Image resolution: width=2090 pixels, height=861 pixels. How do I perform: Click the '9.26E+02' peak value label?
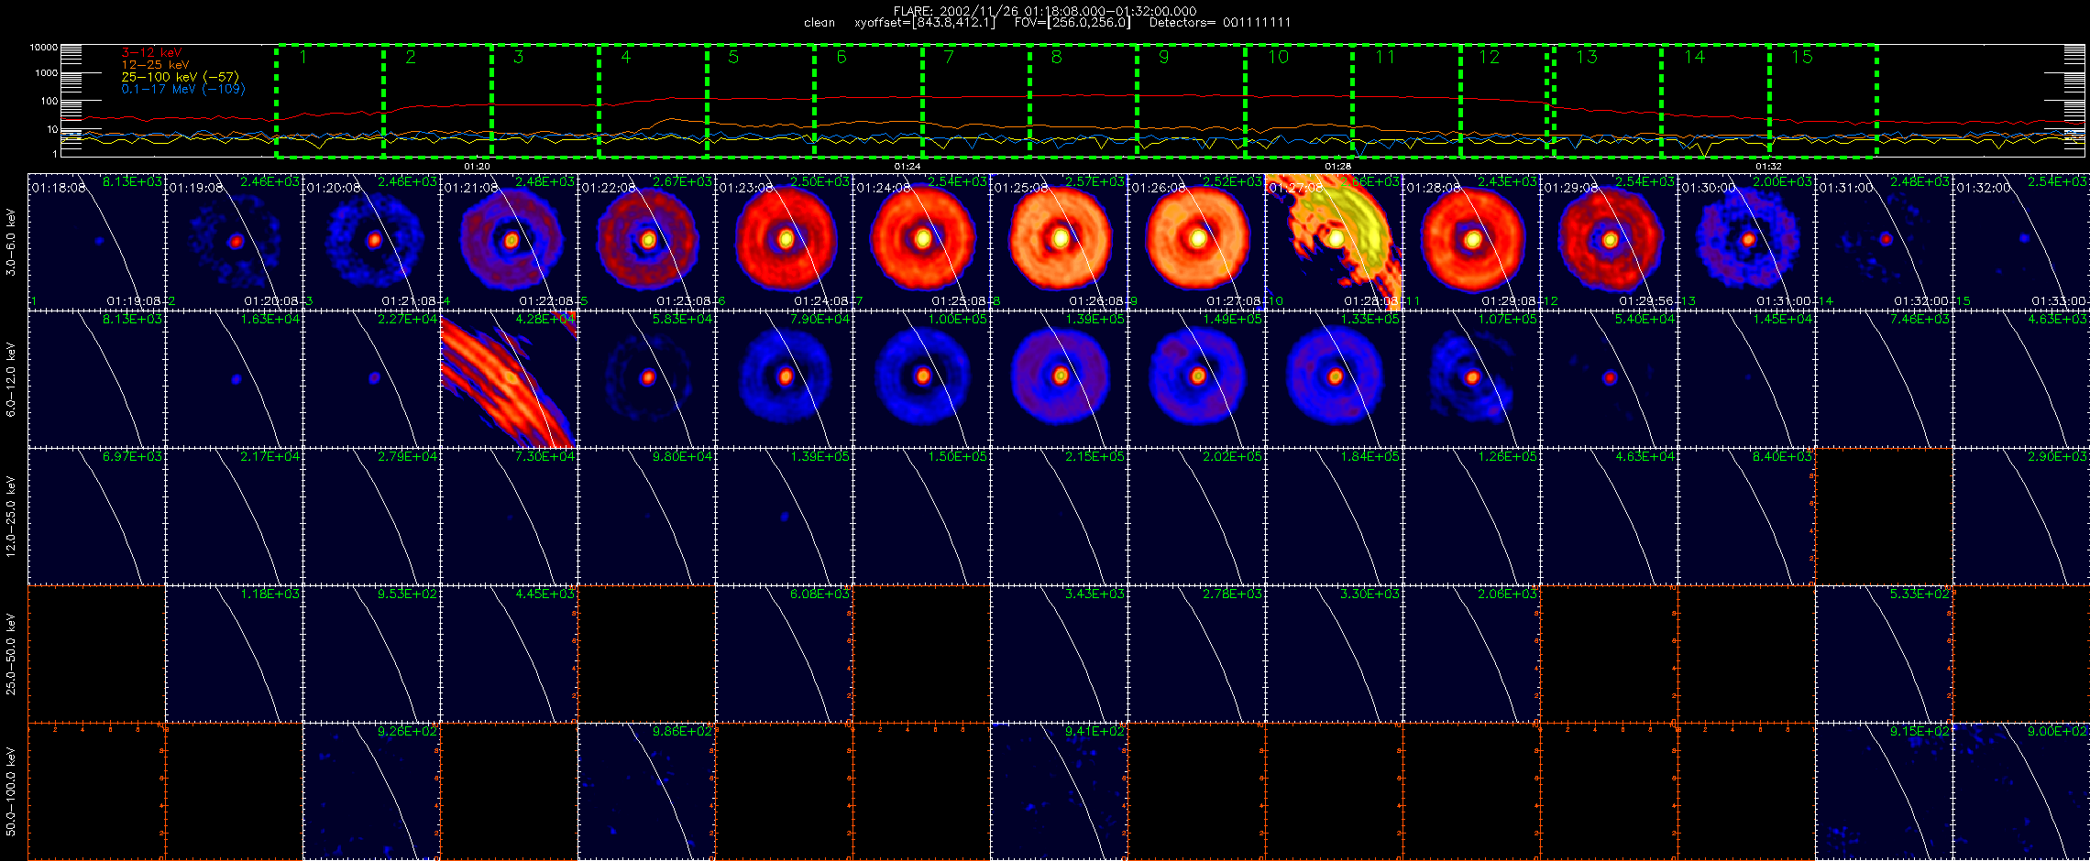(408, 732)
